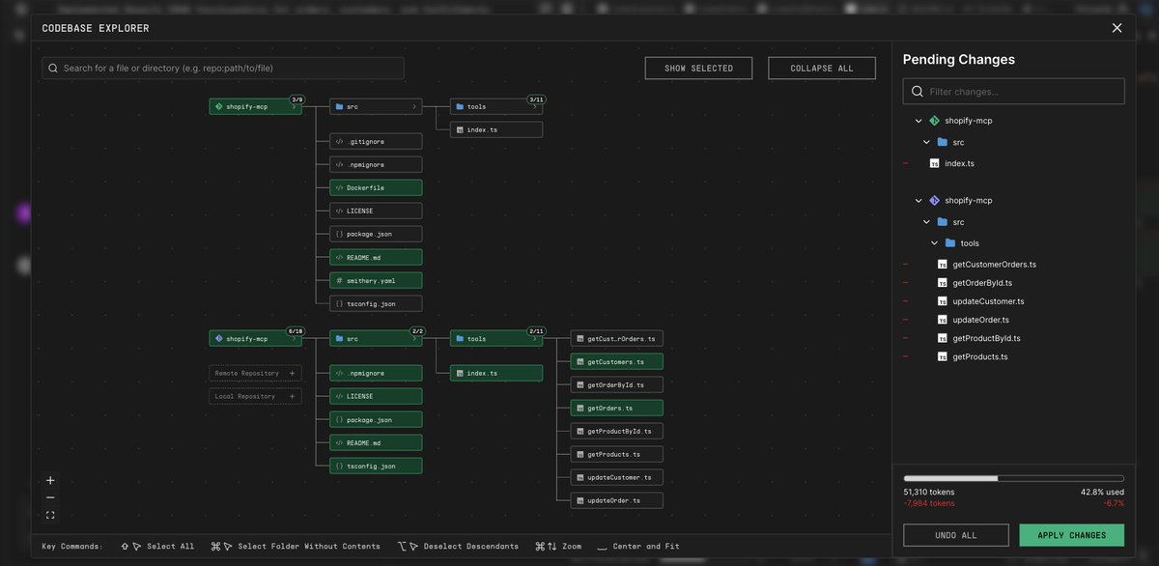
Task: Click the Apply Changes button
Action: coord(1072,535)
